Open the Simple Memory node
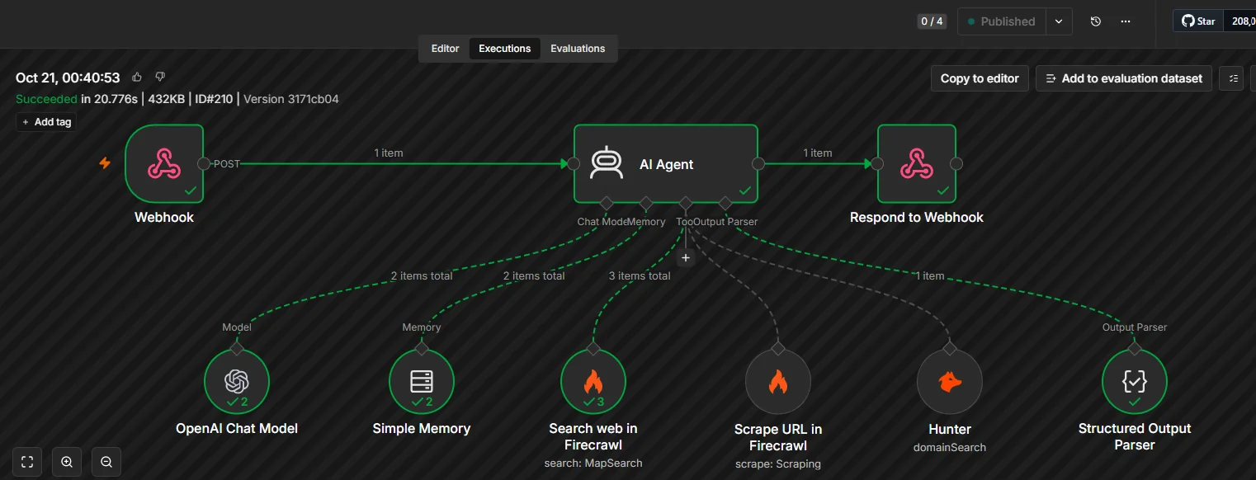This screenshot has width=1256, height=480. point(422,381)
